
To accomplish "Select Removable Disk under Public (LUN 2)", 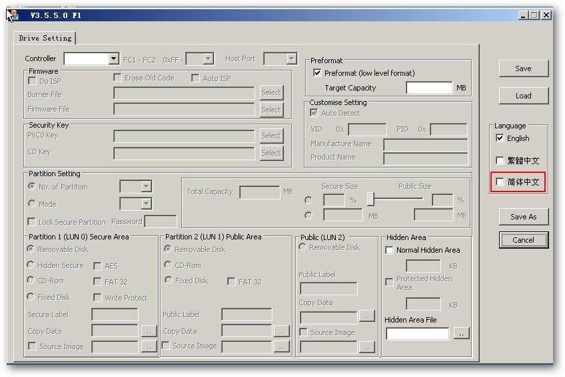I will tap(302, 247).
